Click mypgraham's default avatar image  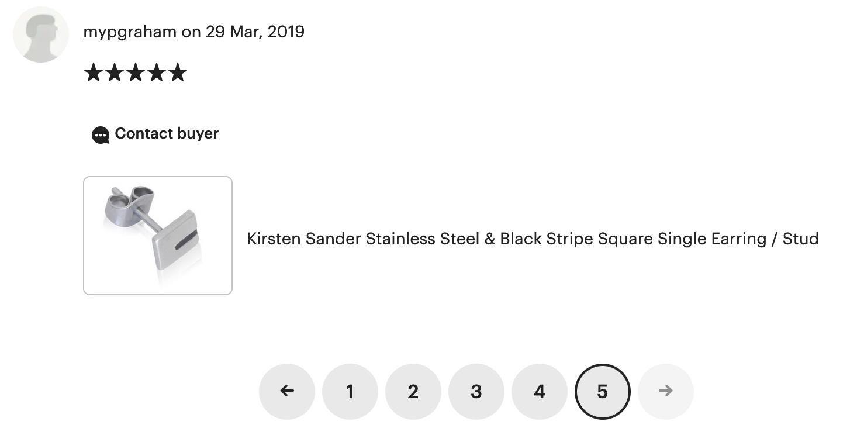tap(41, 34)
